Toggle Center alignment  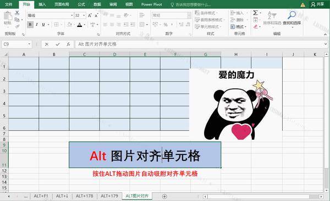112,25
